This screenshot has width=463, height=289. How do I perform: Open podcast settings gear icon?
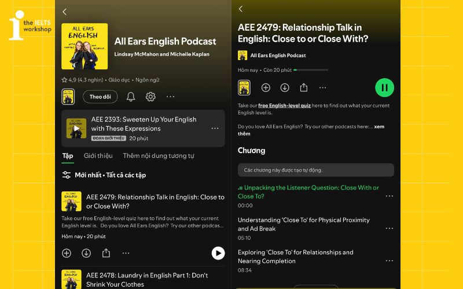coord(150,97)
